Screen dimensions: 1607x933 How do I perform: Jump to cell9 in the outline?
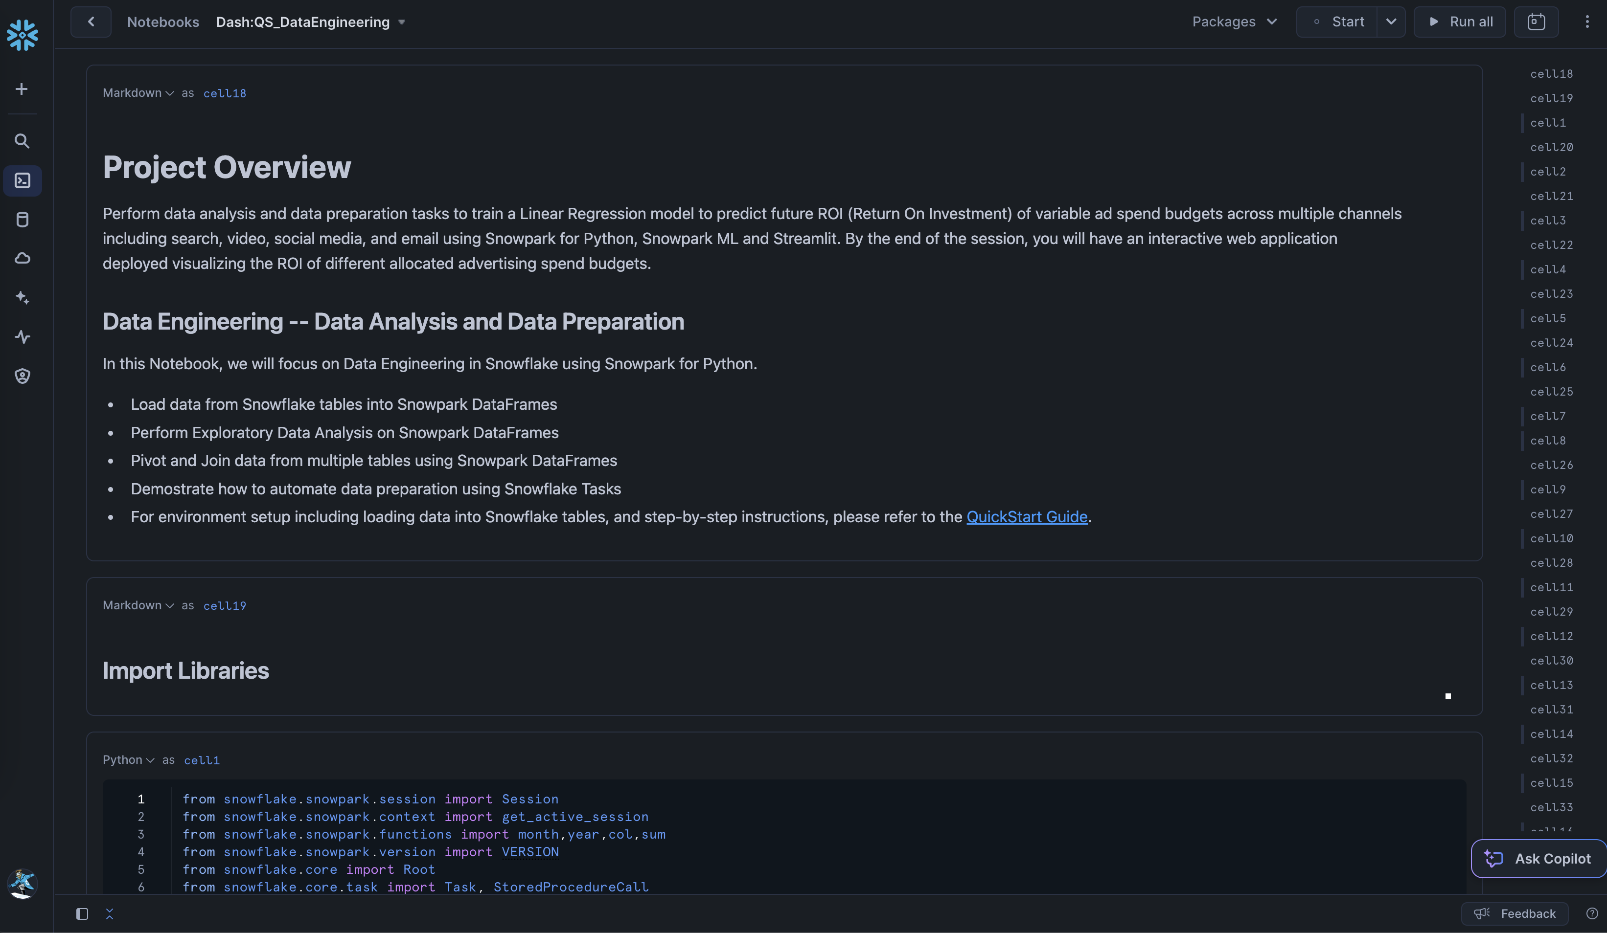point(1548,489)
